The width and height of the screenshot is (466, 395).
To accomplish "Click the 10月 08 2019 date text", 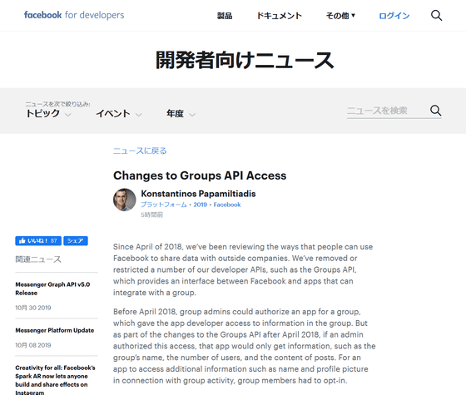I will 33,345.
